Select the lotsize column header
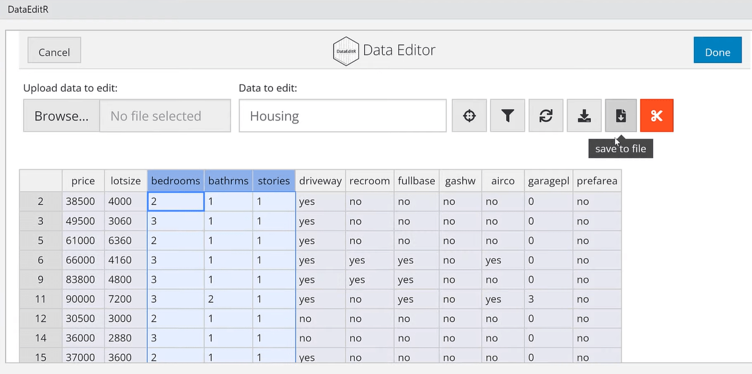This screenshot has width=752, height=374. click(126, 181)
